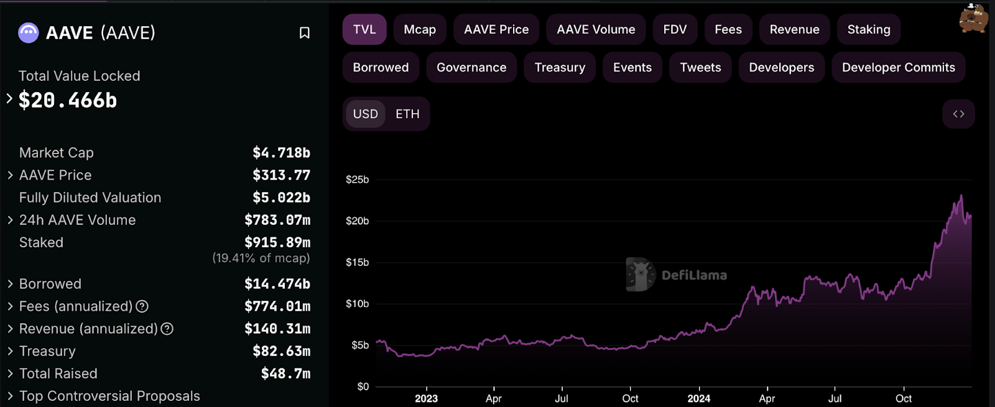The width and height of the screenshot is (995, 407).
Task: Bookmark the AAVE protocol
Action: tap(304, 32)
